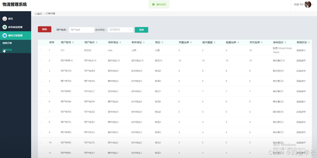Check the box for row 用户账号9
This screenshot has width=317, height=158.
(x=41, y=71)
